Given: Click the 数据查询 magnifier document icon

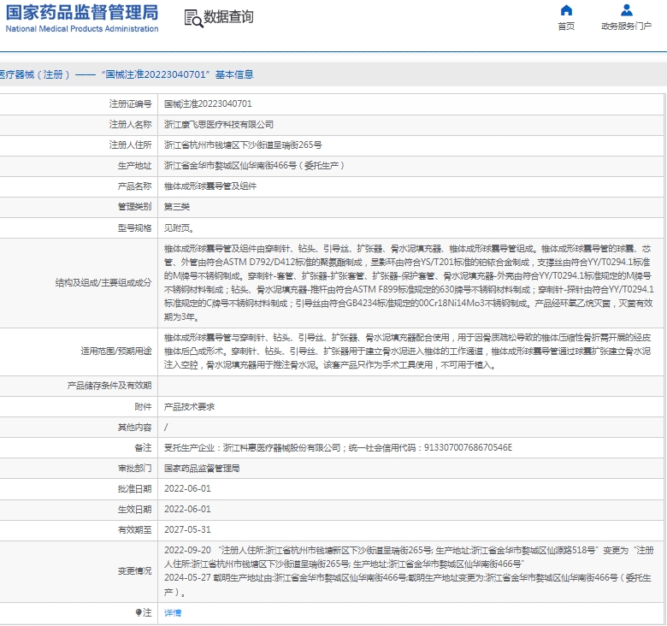Looking at the screenshot, I should pyautogui.click(x=193, y=18).
